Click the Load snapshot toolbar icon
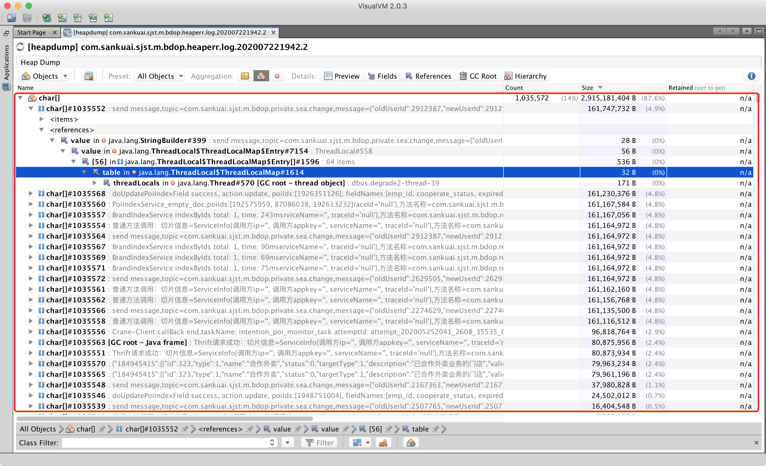Image resolution: width=766 pixels, height=466 pixels. point(12,18)
